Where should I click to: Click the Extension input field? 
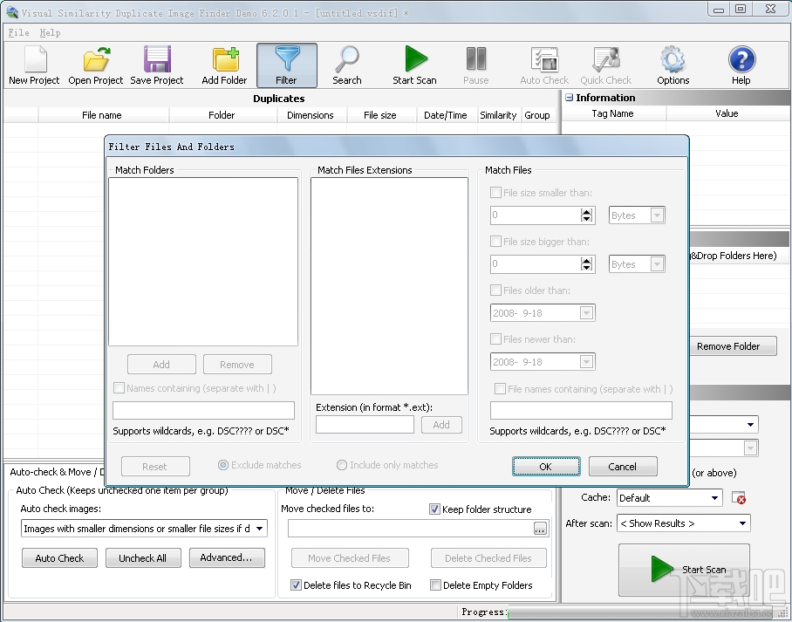coord(365,424)
